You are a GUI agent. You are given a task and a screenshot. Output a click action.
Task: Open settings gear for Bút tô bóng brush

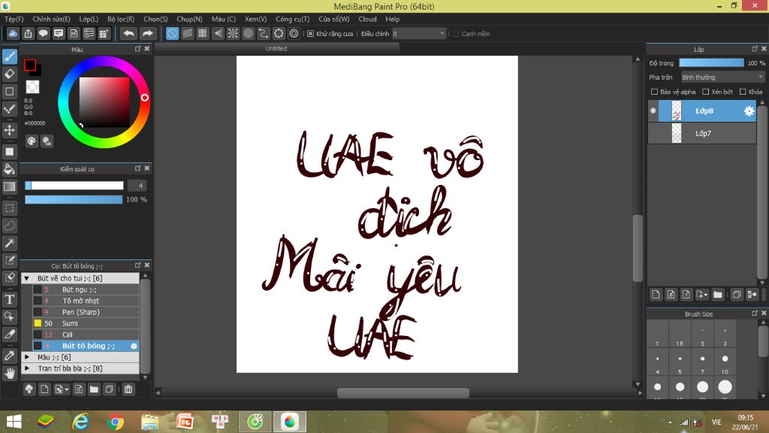click(134, 346)
